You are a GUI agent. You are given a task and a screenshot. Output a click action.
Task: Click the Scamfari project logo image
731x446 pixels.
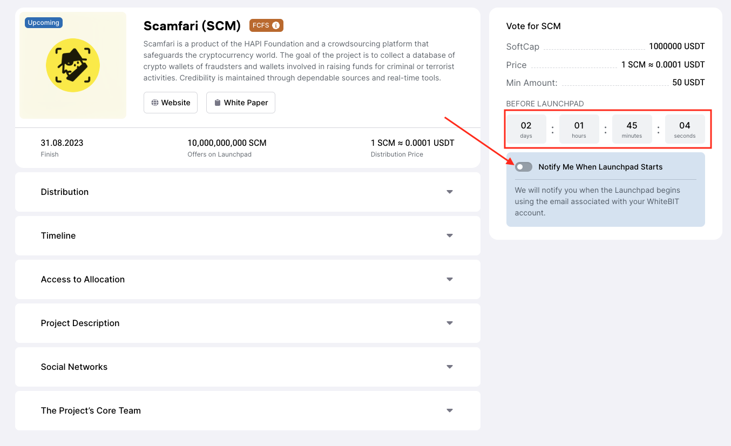(x=73, y=65)
